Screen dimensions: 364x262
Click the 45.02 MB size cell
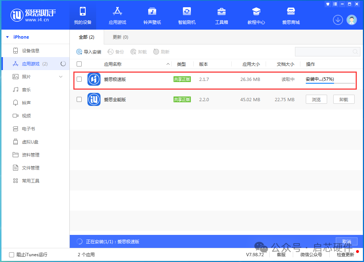pos(250,99)
